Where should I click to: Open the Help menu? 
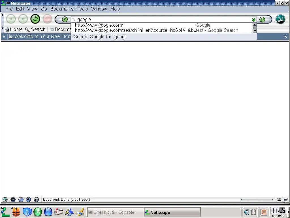click(115, 9)
